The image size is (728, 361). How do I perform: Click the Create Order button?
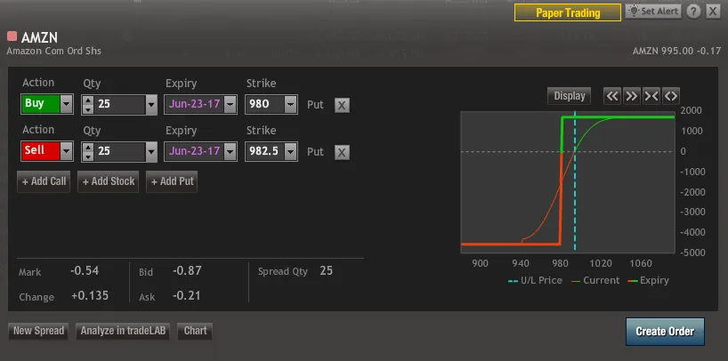[x=665, y=332]
